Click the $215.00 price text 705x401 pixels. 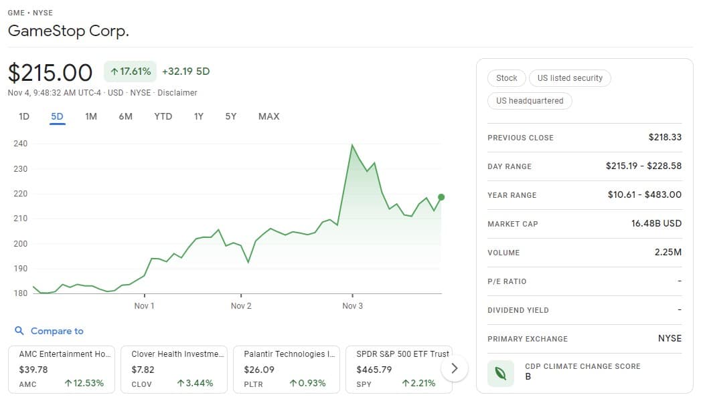coord(50,73)
